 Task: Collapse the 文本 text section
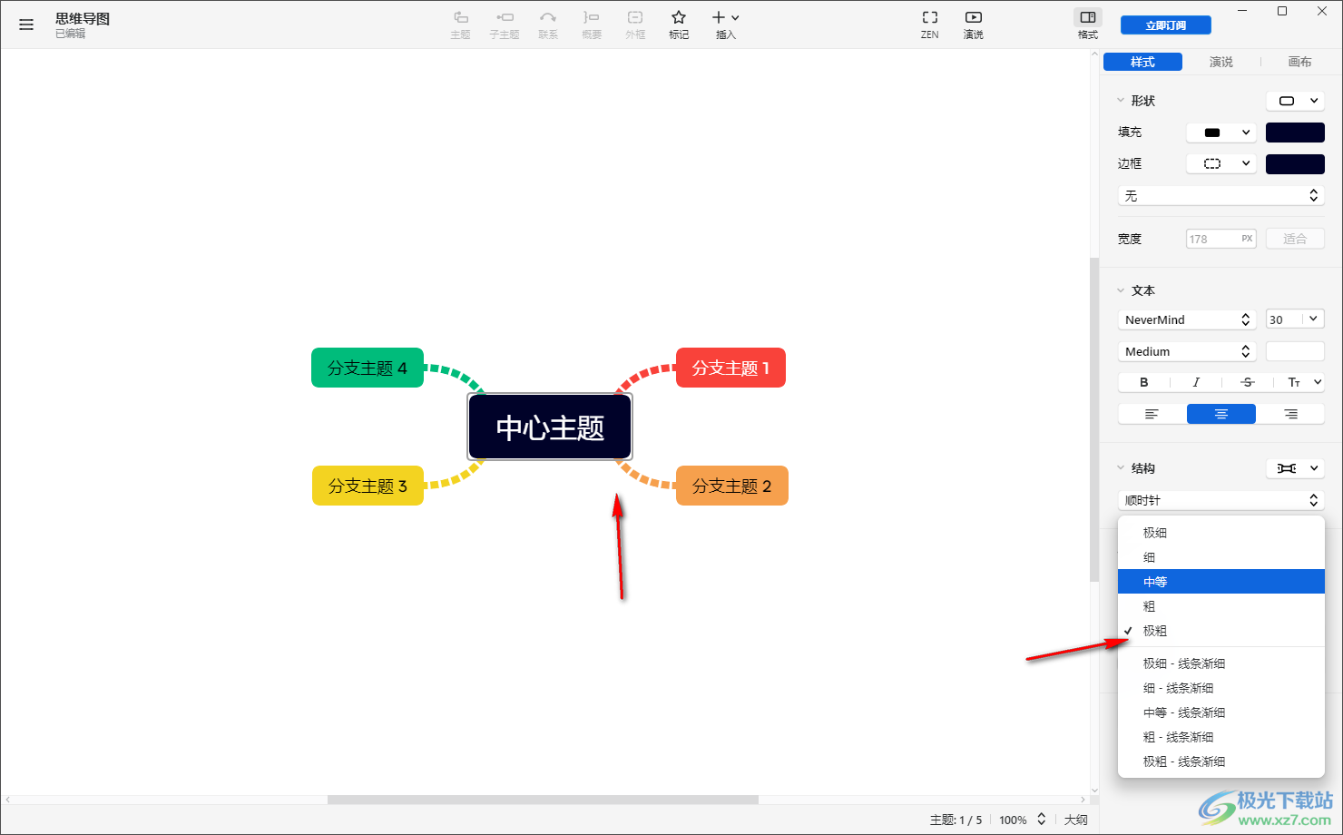pyautogui.click(x=1121, y=290)
